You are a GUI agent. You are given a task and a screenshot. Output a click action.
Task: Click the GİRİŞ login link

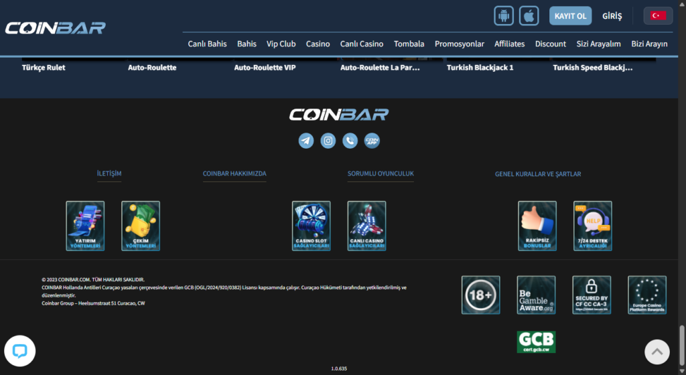pyautogui.click(x=612, y=15)
